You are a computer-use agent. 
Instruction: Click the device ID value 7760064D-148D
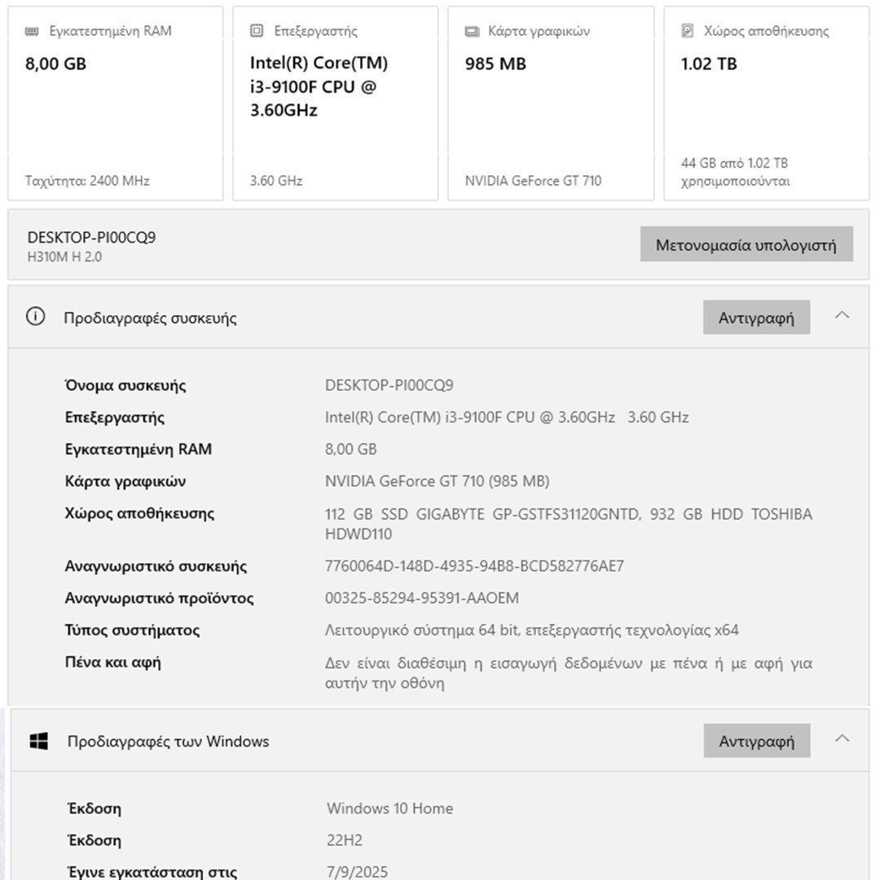pos(474,565)
